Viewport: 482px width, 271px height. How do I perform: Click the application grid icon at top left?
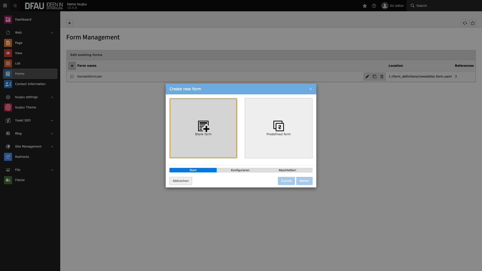tap(5, 6)
